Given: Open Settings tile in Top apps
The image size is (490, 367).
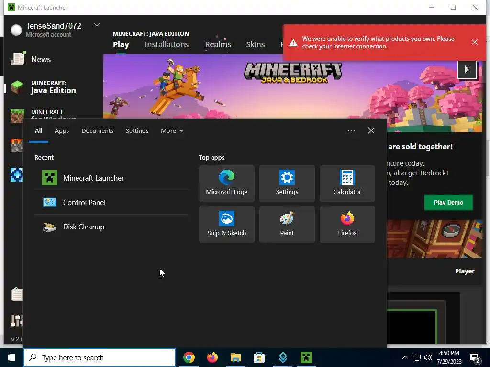Looking at the screenshot, I should [287, 183].
